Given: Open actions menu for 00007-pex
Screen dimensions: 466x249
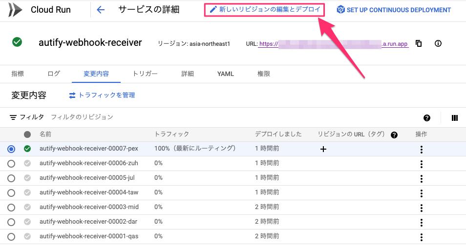Looking at the screenshot, I should tap(422, 150).
